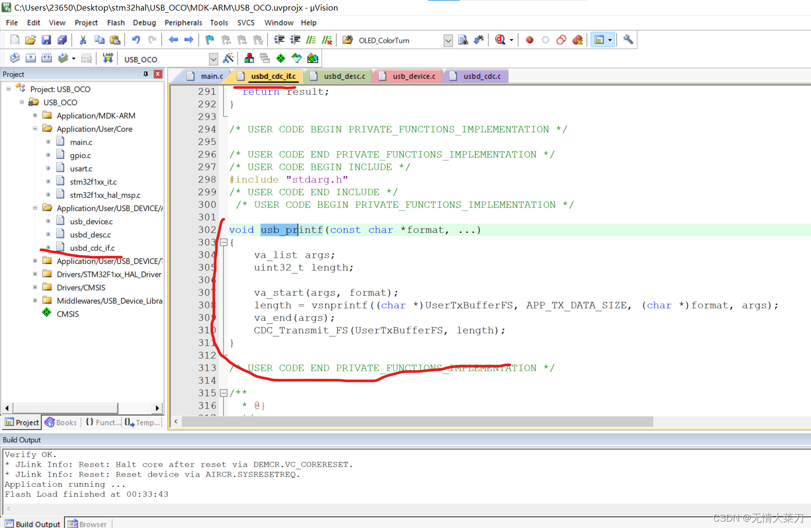Download code to flash with LOAD icon
Viewport: 811px width, 528px height.
(x=108, y=58)
